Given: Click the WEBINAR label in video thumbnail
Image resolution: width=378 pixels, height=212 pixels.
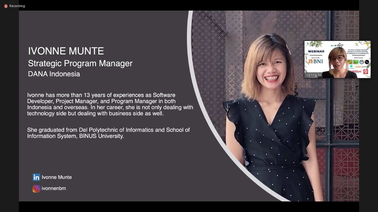Looking at the screenshot, I should tap(316, 51).
